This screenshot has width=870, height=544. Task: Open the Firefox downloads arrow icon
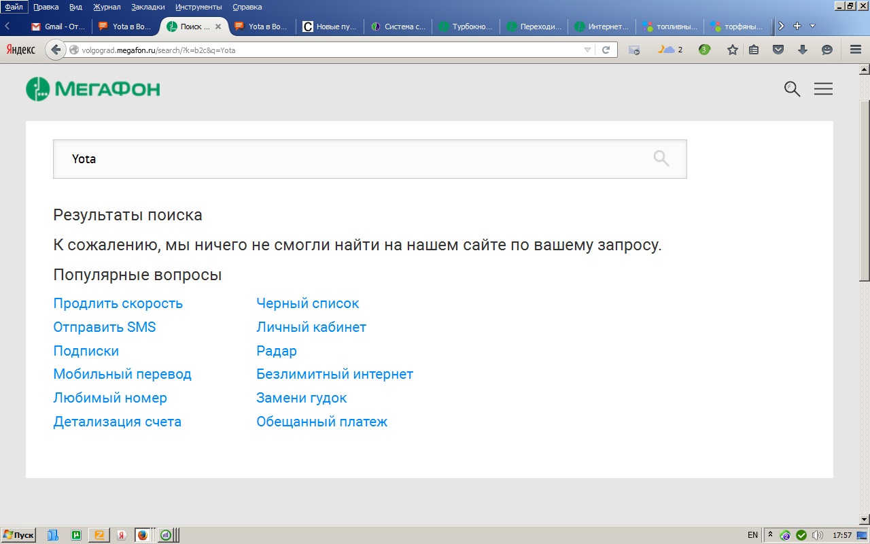(x=802, y=50)
